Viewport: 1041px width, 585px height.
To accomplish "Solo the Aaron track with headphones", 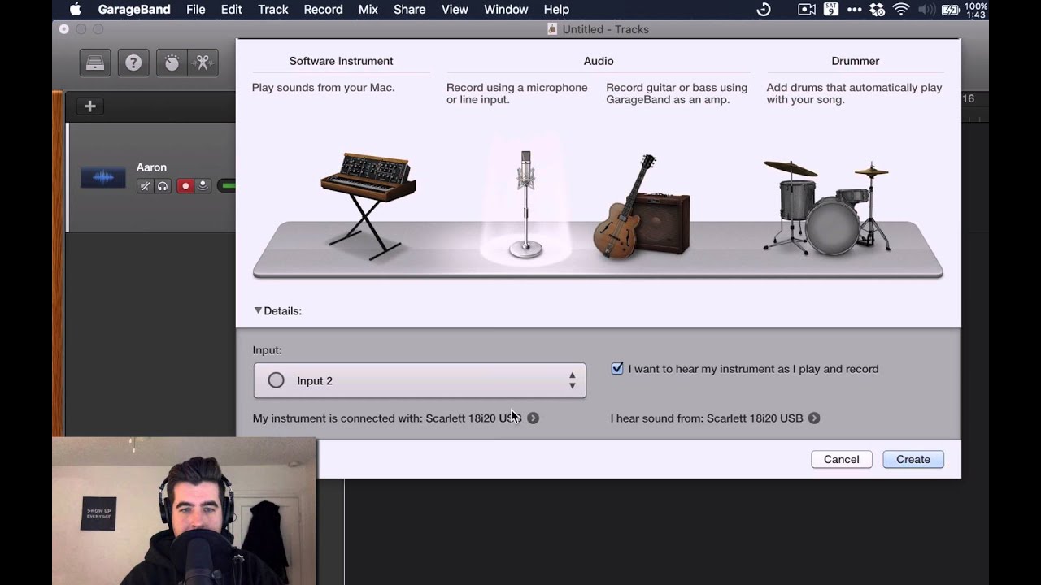I will 163,186.
